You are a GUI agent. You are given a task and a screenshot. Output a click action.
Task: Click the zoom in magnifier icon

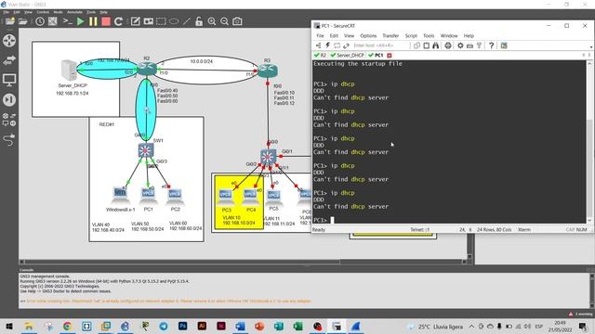click(212, 21)
